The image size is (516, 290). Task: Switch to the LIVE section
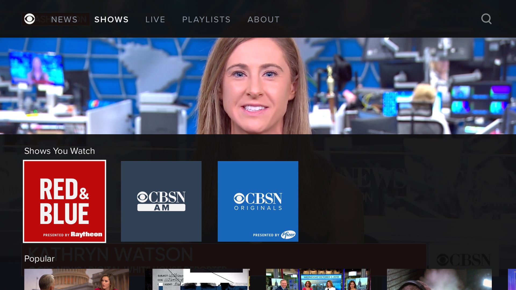(155, 20)
